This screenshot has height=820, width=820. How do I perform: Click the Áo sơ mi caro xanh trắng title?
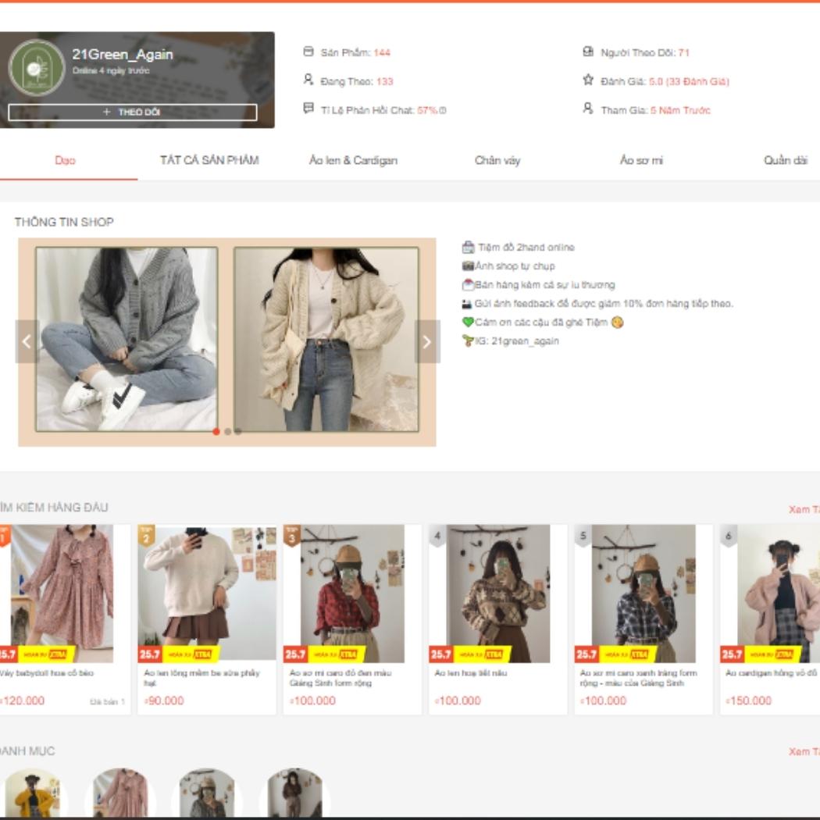tap(638, 678)
